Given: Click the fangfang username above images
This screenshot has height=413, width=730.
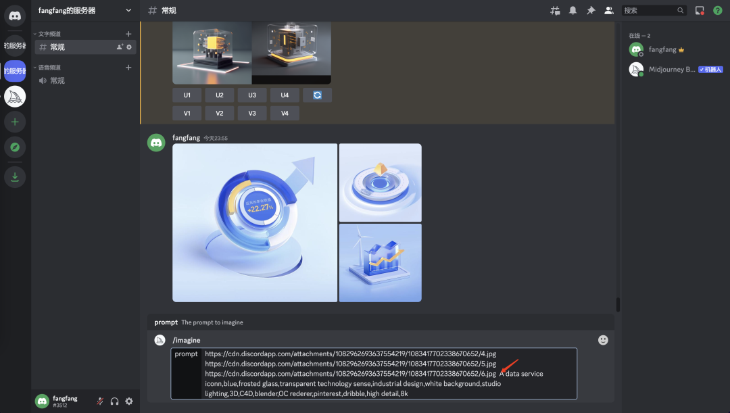Looking at the screenshot, I should [187, 138].
